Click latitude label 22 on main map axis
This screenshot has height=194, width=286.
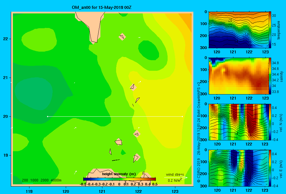6,39
